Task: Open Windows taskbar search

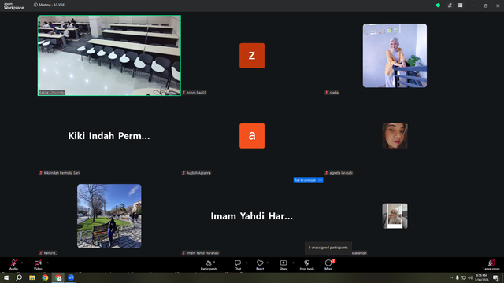Action: click(19, 277)
